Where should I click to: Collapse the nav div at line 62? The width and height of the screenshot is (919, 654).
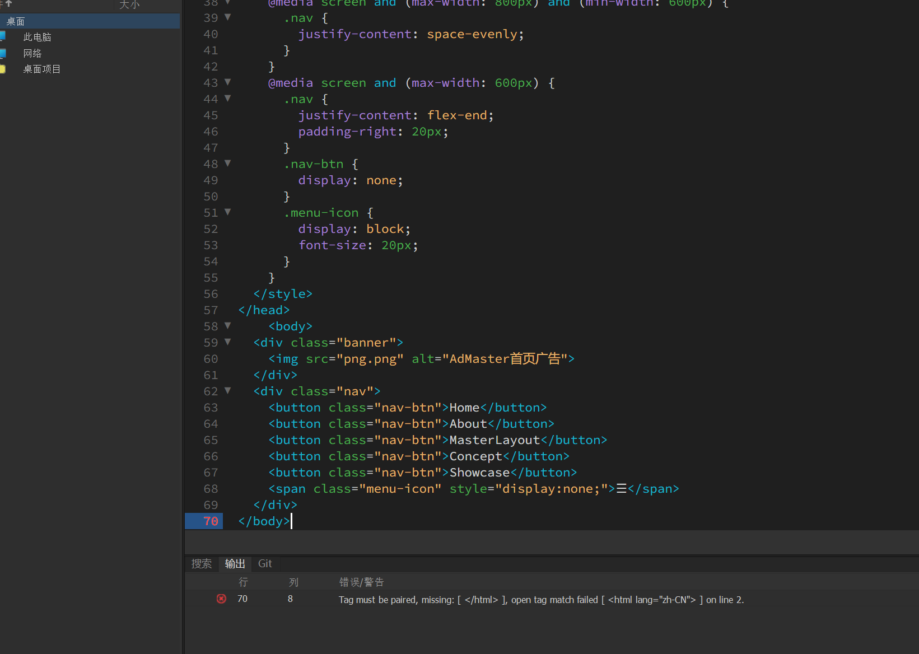tap(228, 390)
